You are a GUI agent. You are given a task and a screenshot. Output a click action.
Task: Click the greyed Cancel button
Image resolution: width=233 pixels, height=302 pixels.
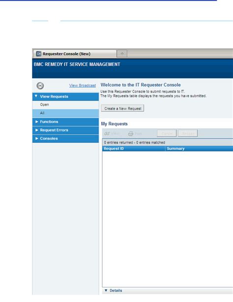[167, 134]
